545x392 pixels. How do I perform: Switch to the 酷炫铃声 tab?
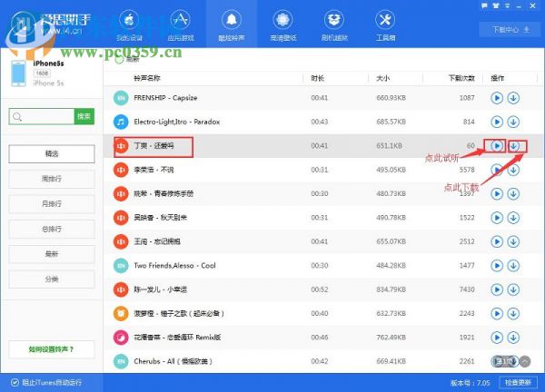(x=232, y=25)
